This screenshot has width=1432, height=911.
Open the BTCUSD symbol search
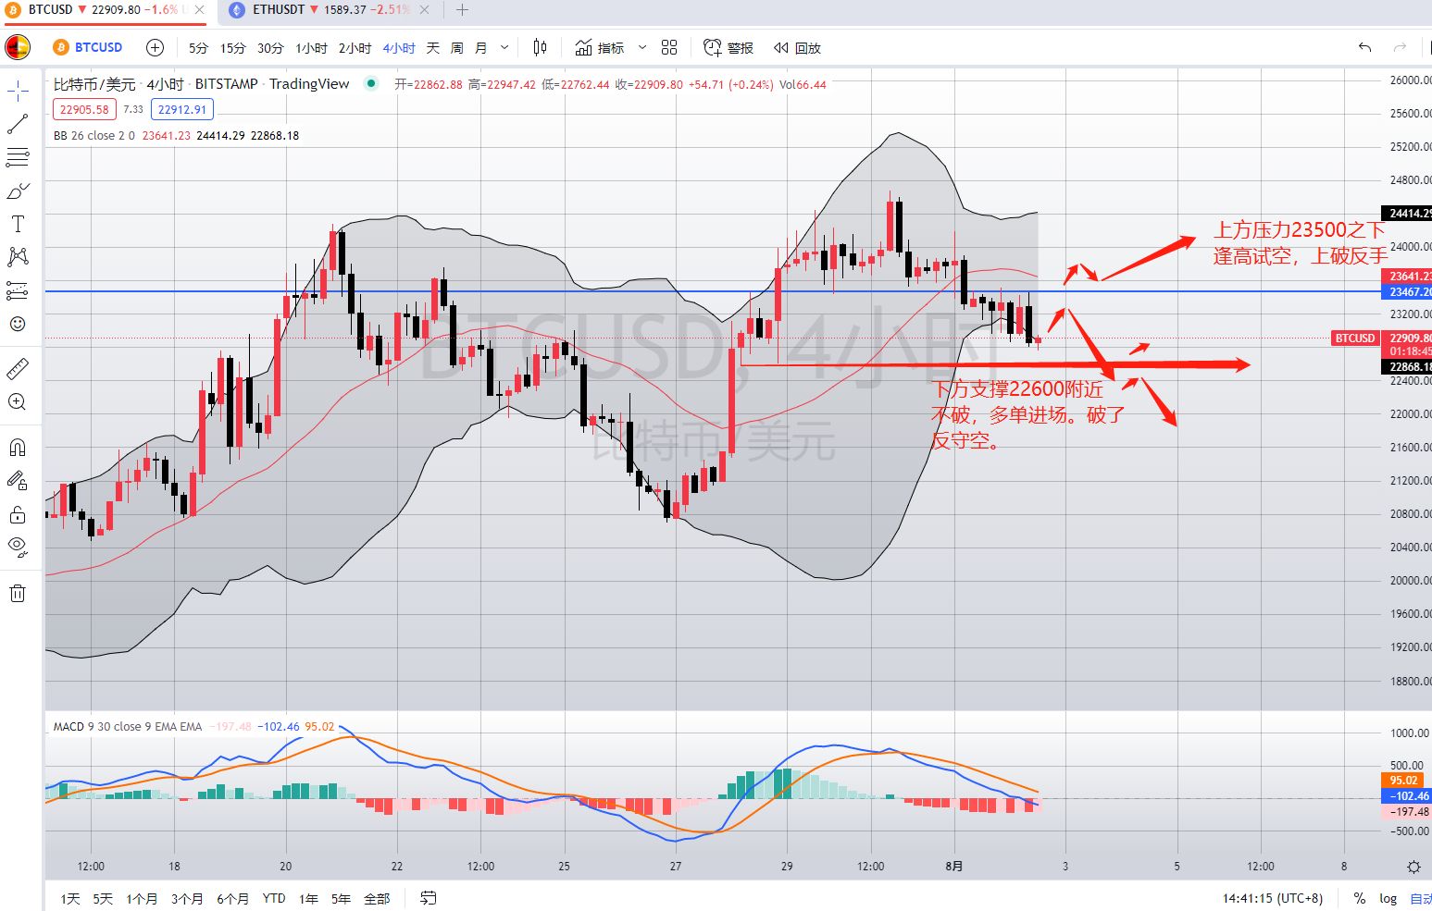(88, 47)
